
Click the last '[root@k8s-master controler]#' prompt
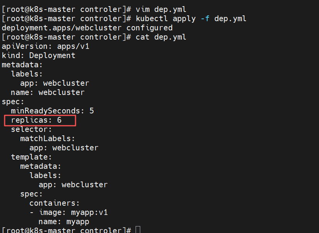pos(66,230)
